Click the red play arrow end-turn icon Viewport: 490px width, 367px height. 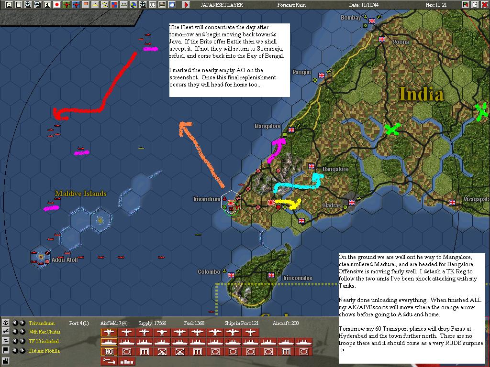(x=186, y=5)
